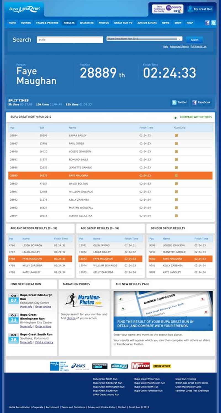Click the Gun/Chip icon for Martyn Woolfall

tap(176, 207)
